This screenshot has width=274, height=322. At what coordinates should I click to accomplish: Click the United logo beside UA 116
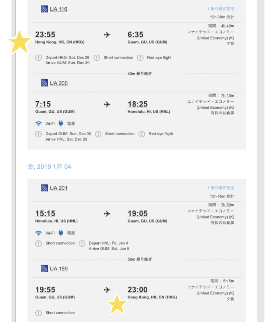(x=44, y=9)
